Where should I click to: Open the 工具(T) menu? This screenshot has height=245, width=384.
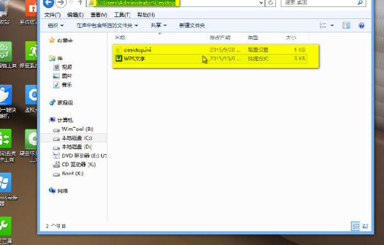(122, 15)
